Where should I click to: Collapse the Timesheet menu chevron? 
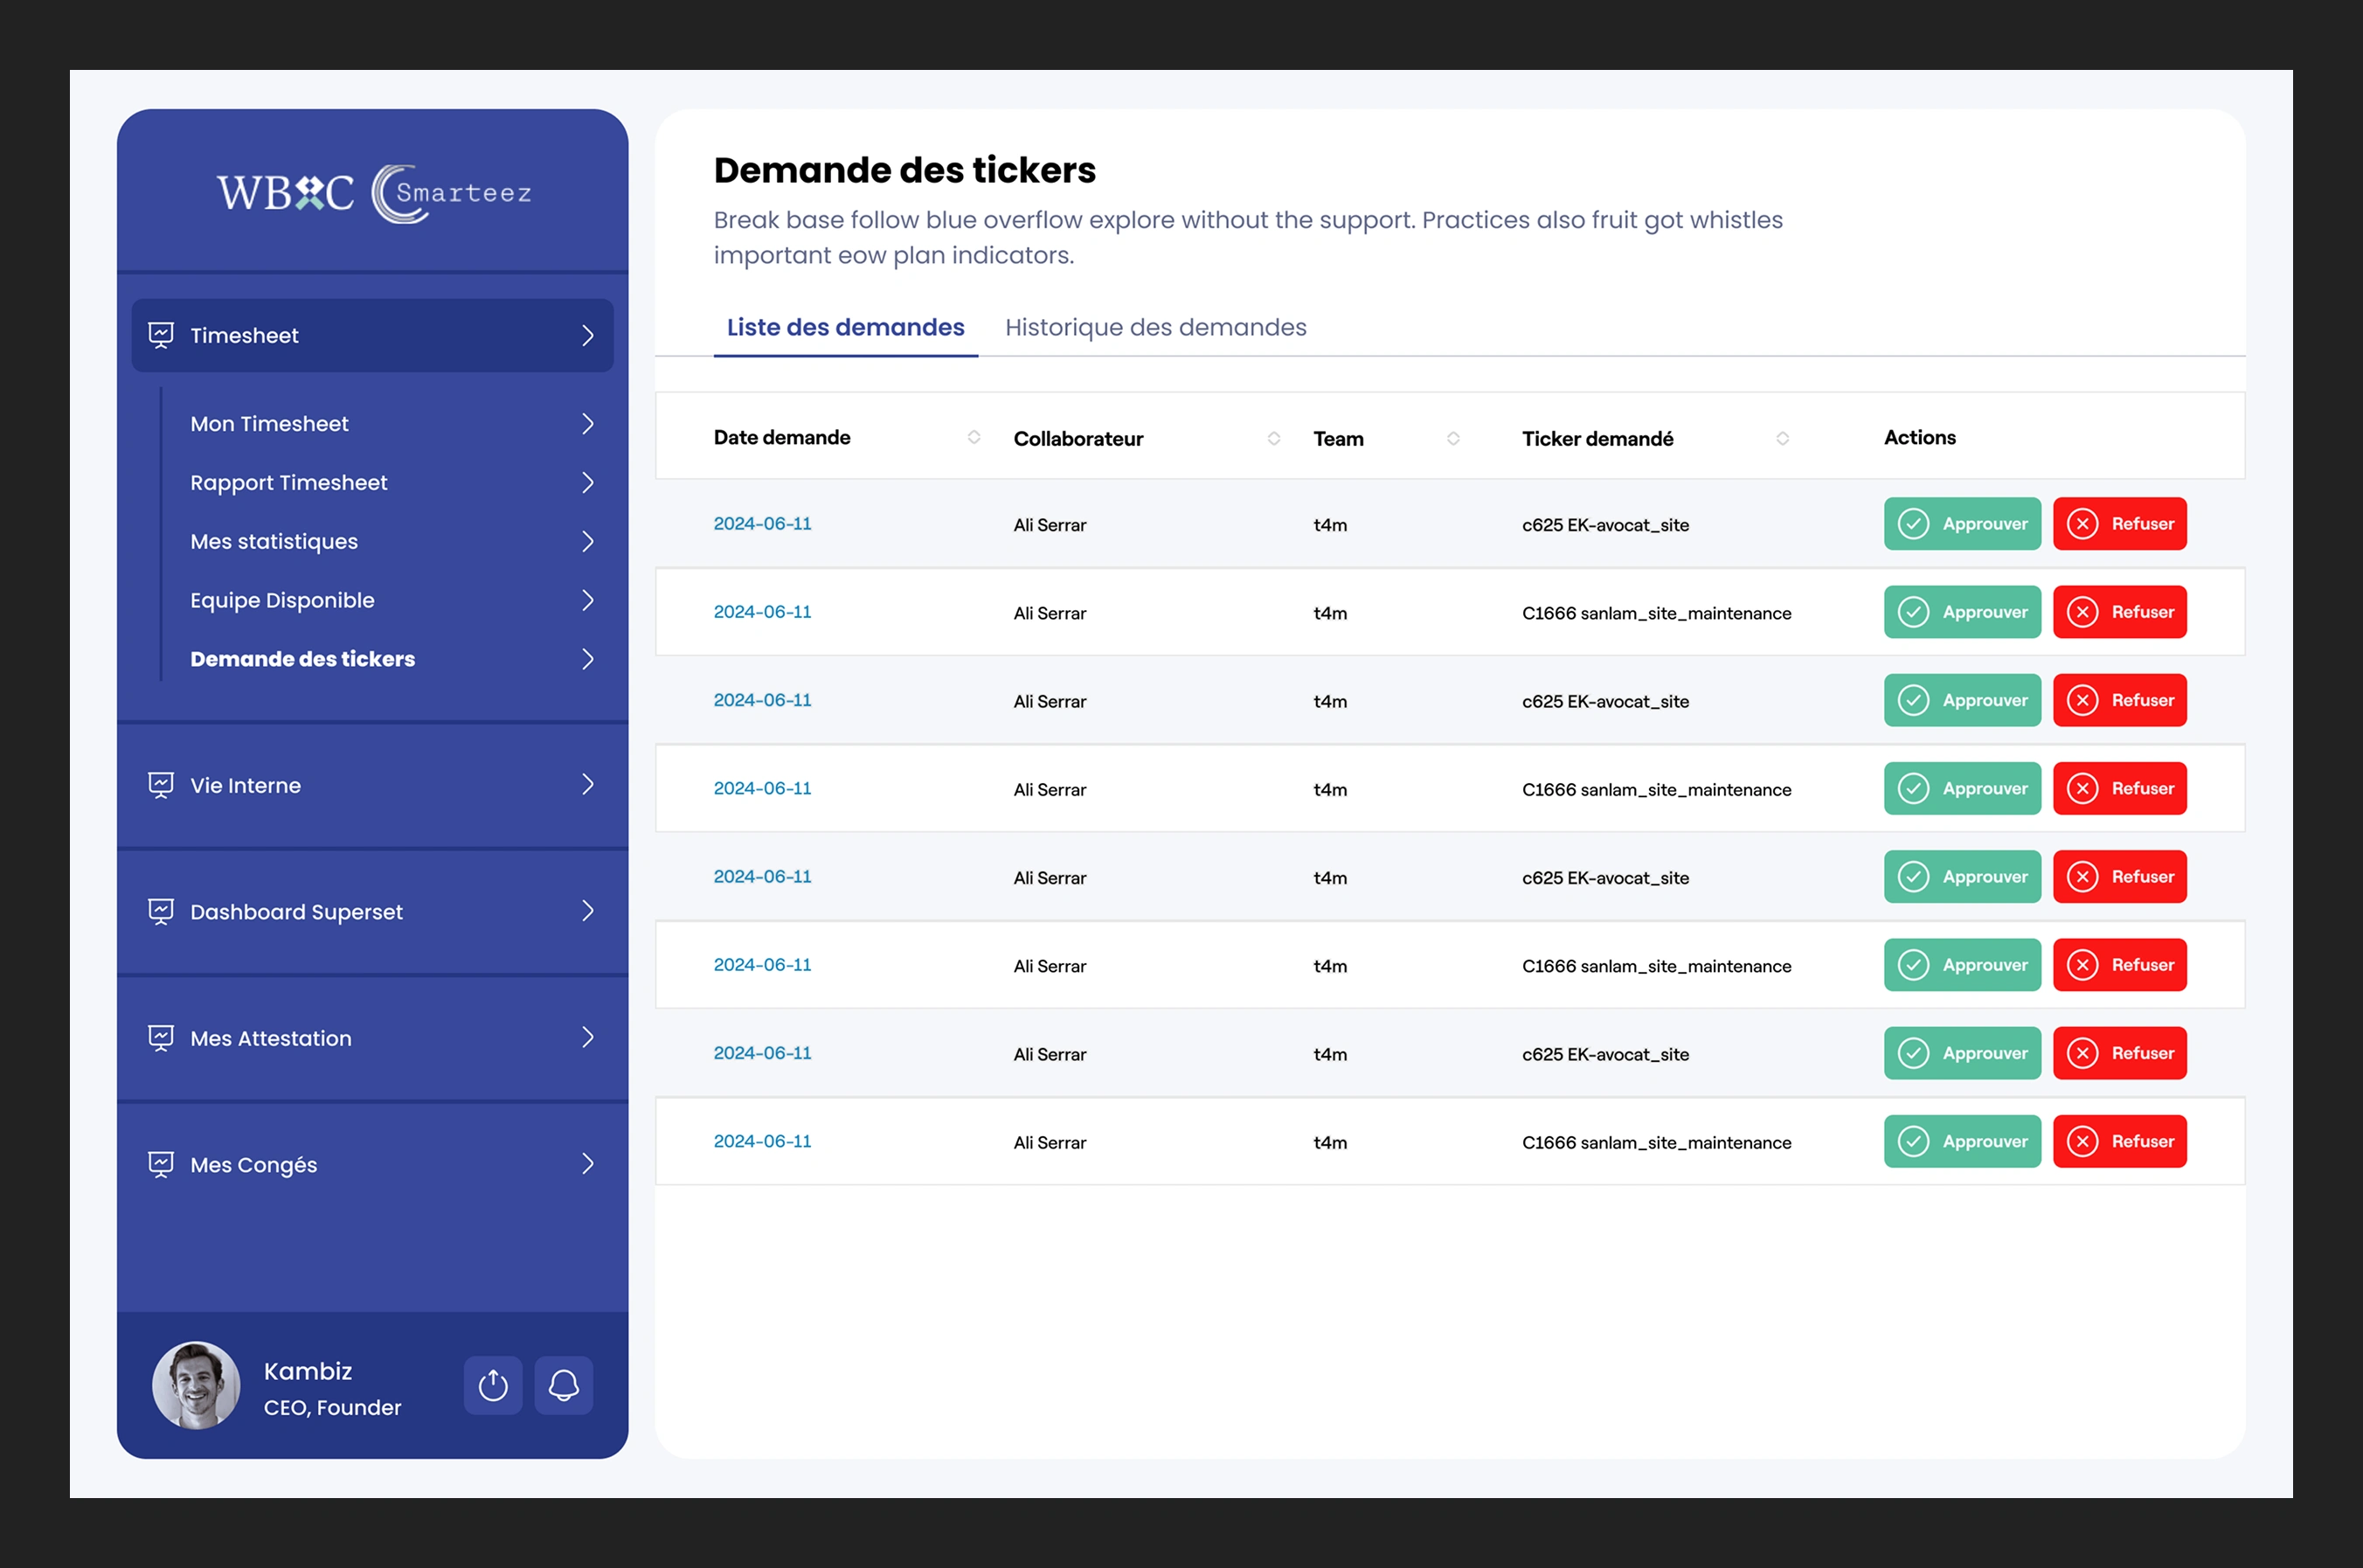coord(588,335)
